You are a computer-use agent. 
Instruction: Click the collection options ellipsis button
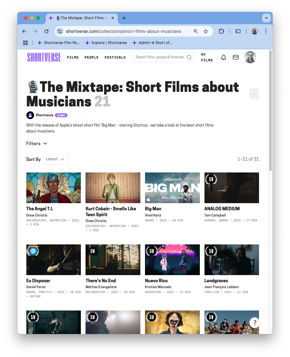254,94
